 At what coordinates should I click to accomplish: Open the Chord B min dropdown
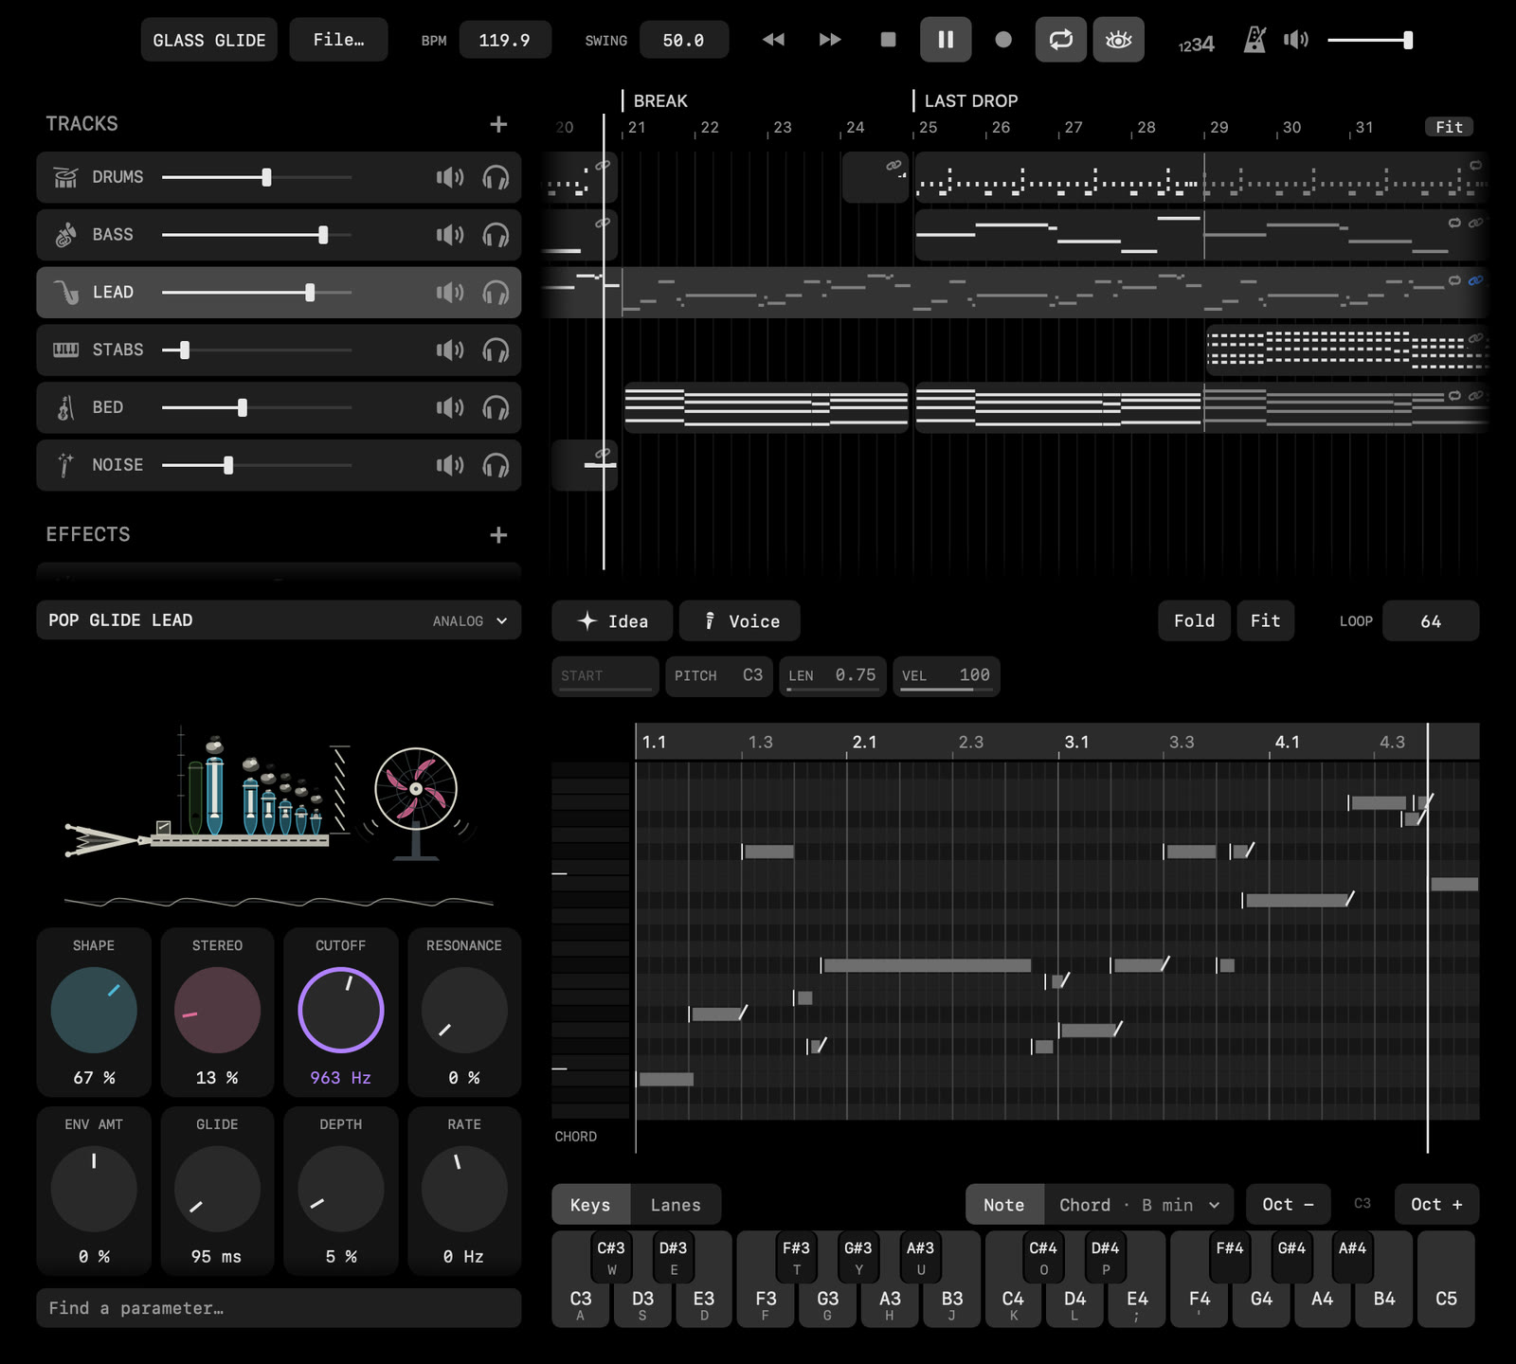(1140, 1205)
